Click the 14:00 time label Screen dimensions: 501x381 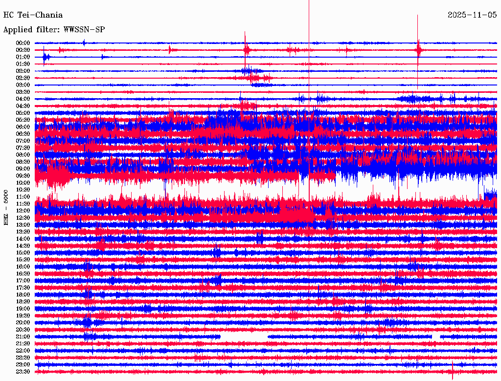point(23,239)
